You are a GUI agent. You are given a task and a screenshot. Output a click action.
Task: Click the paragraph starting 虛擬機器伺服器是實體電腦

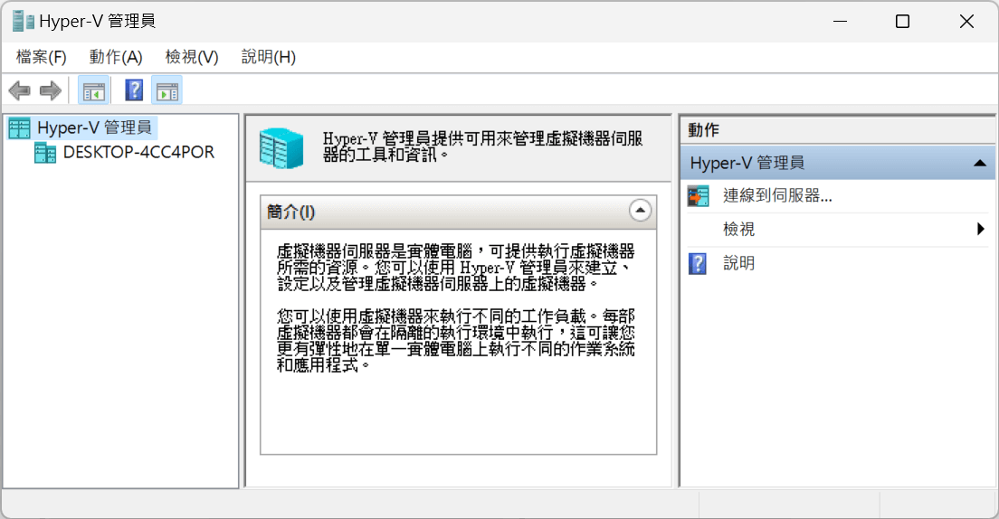(456, 268)
